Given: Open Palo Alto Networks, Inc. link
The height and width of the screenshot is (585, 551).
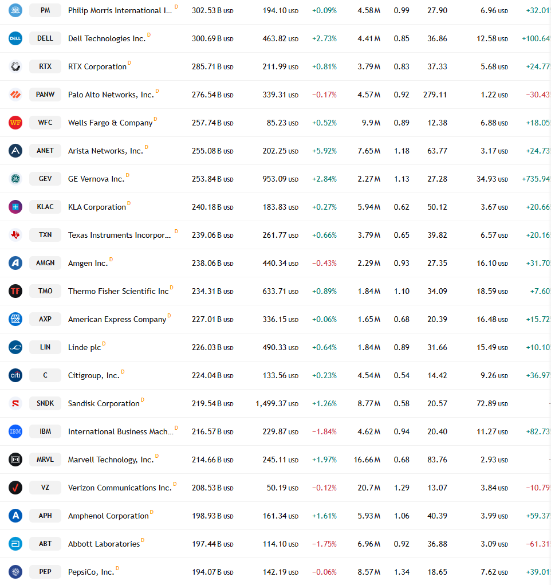Looking at the screenshot, I should (111, 95).
